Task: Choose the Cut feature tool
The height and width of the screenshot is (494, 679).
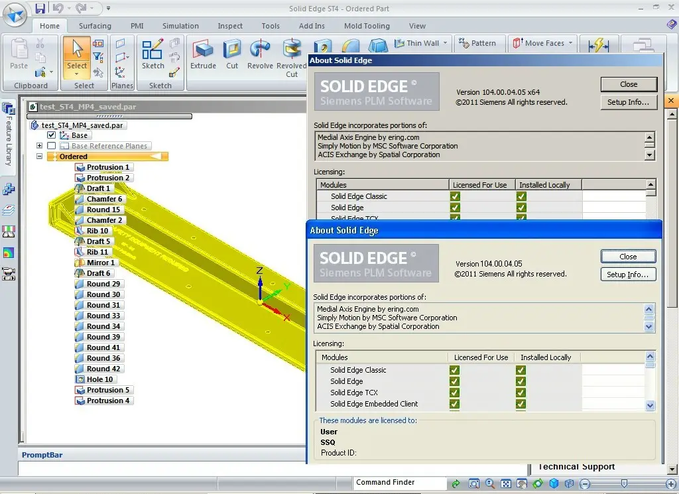Action: 231,54
